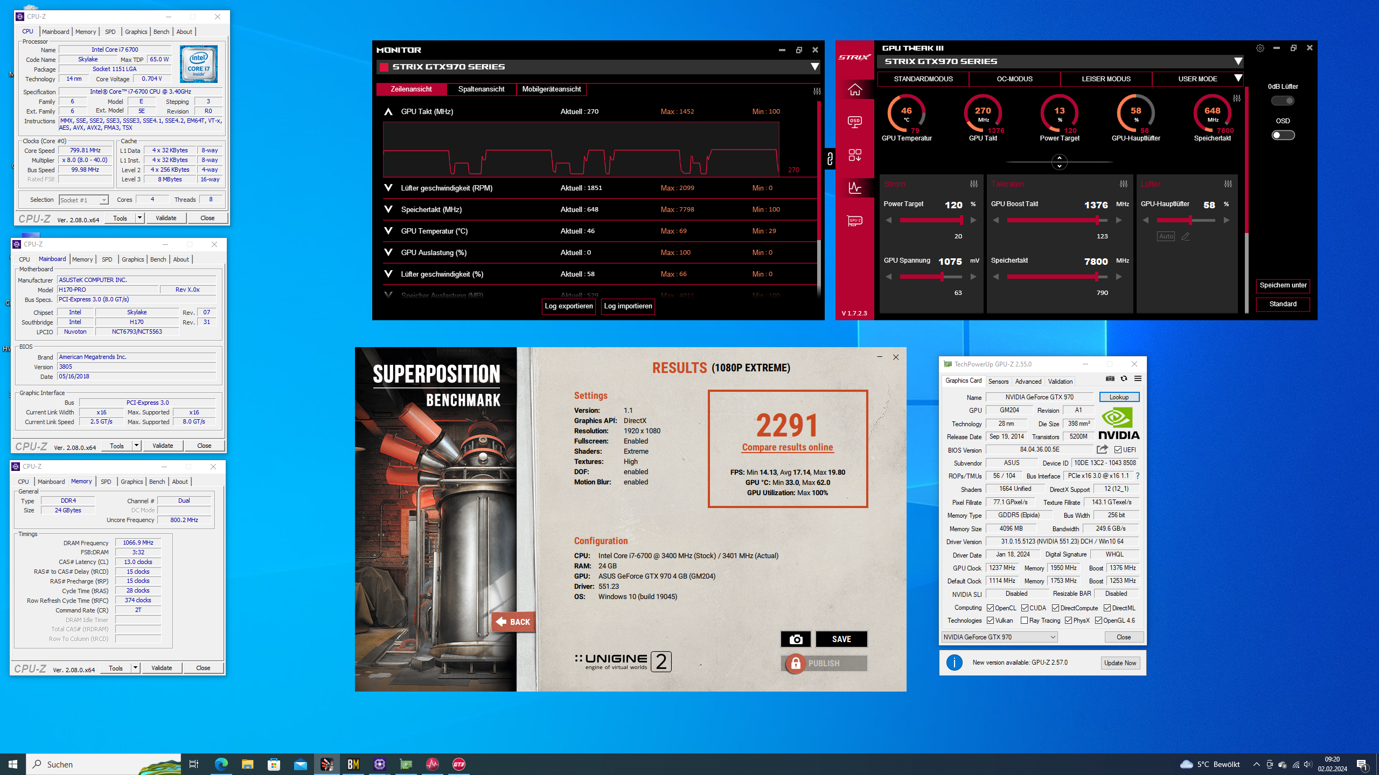Open the GPU-Z hamburger menu
1379x775 pixels.
click(x=1138, y=378)
